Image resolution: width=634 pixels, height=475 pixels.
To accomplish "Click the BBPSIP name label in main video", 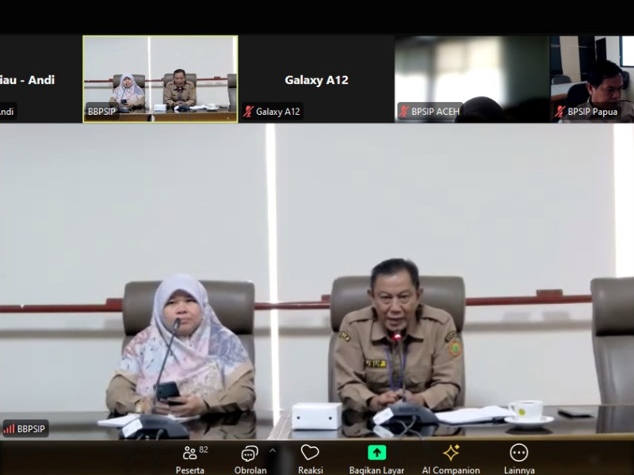I will click(32, 428).
